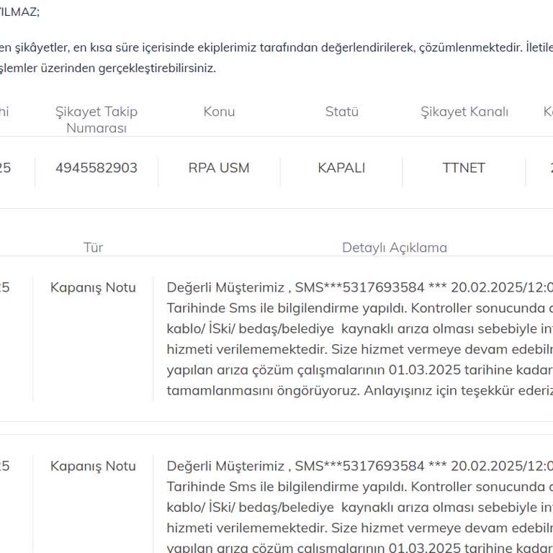
Task: Click the Şikayet Kanalı column header
Action: pyautogui.click(x=464, y=112)
